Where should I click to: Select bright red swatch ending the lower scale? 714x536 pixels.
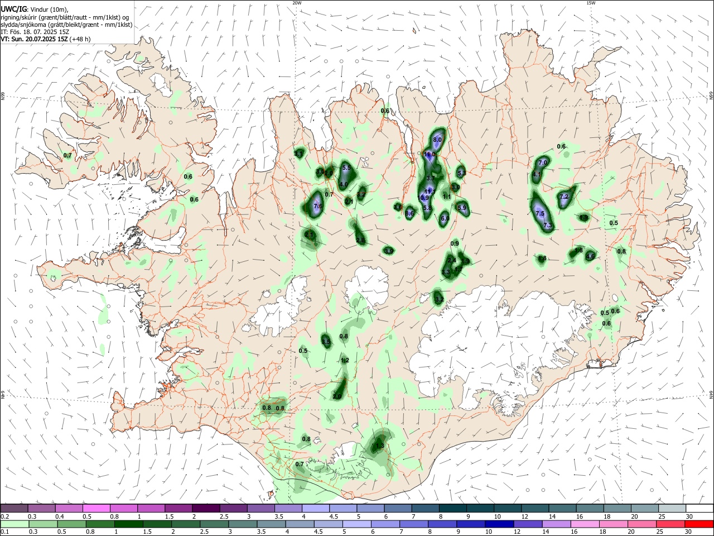tap(699, 524)
